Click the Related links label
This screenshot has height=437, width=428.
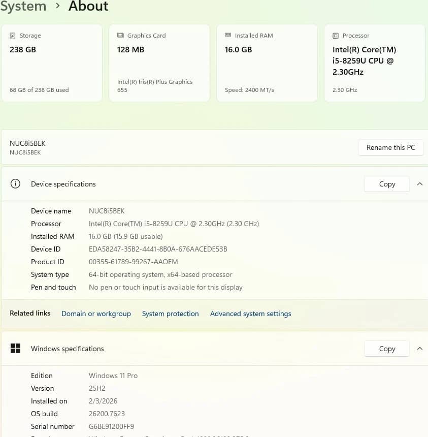[x=30, y=313]
